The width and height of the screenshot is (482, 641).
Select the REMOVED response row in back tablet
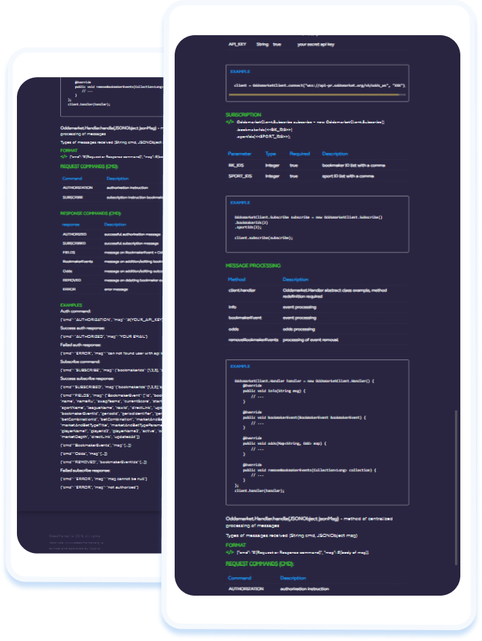click(112, 280)
